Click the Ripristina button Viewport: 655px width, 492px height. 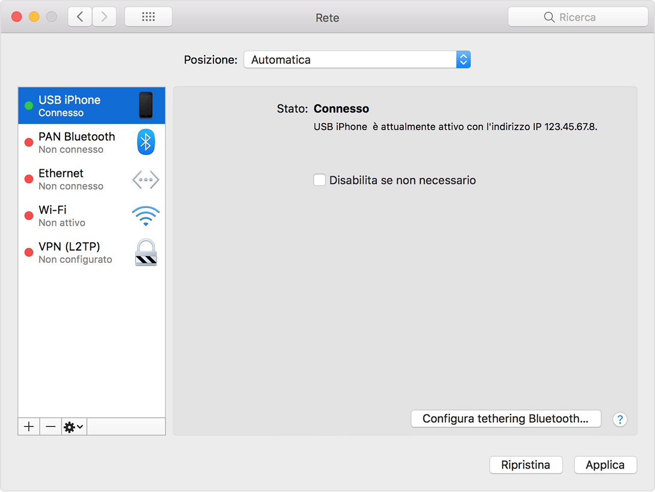526,465
